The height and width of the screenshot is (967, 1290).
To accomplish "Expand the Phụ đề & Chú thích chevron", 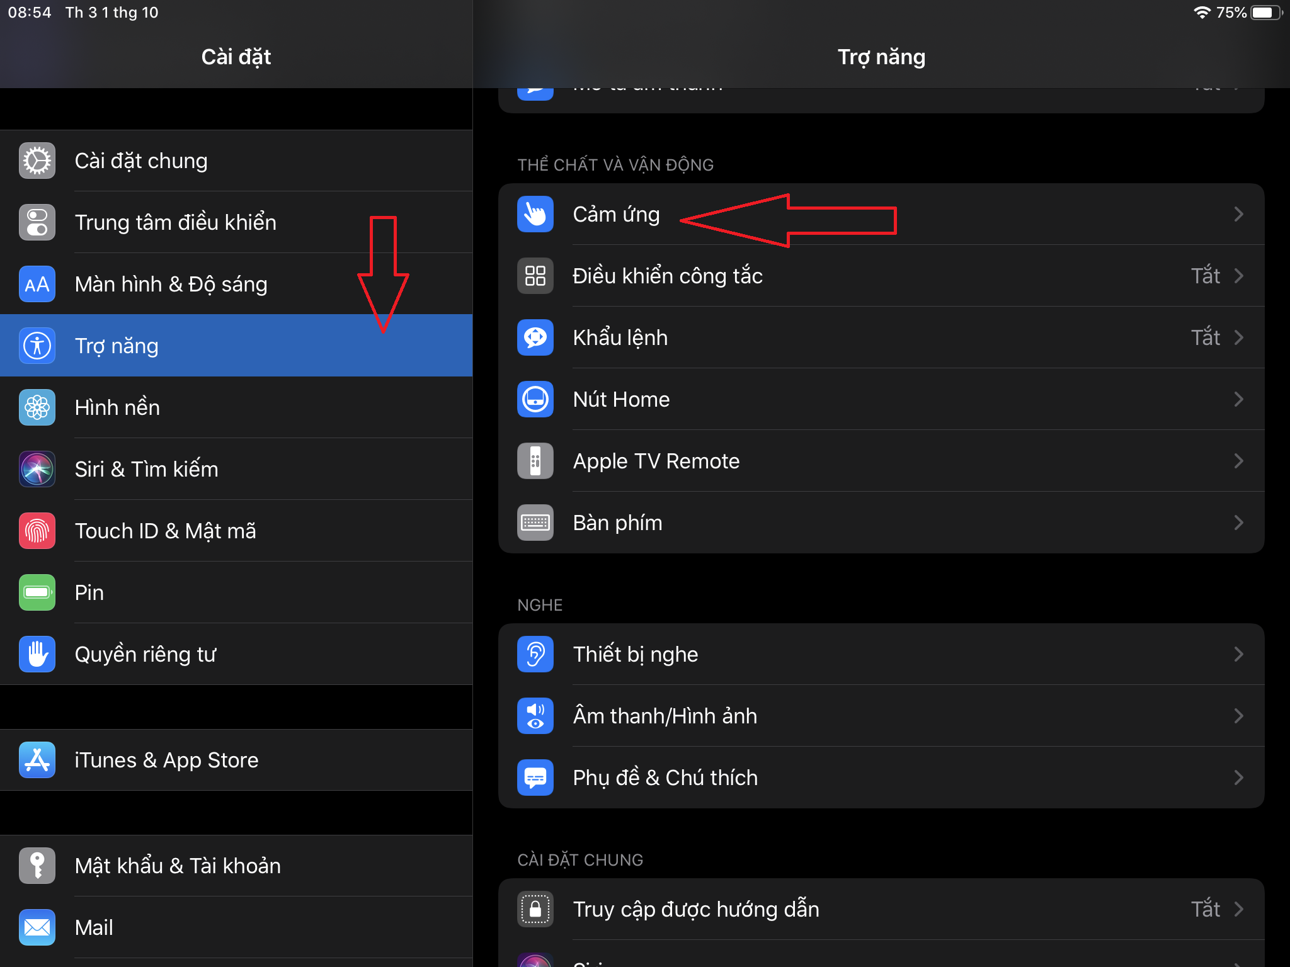I will click(x=1238, y=778).
